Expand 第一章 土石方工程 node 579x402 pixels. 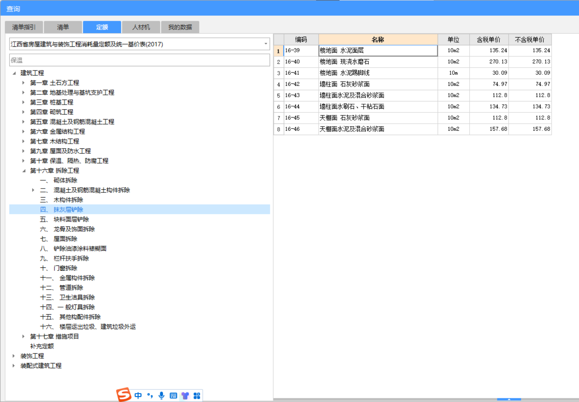coord(23,83)
